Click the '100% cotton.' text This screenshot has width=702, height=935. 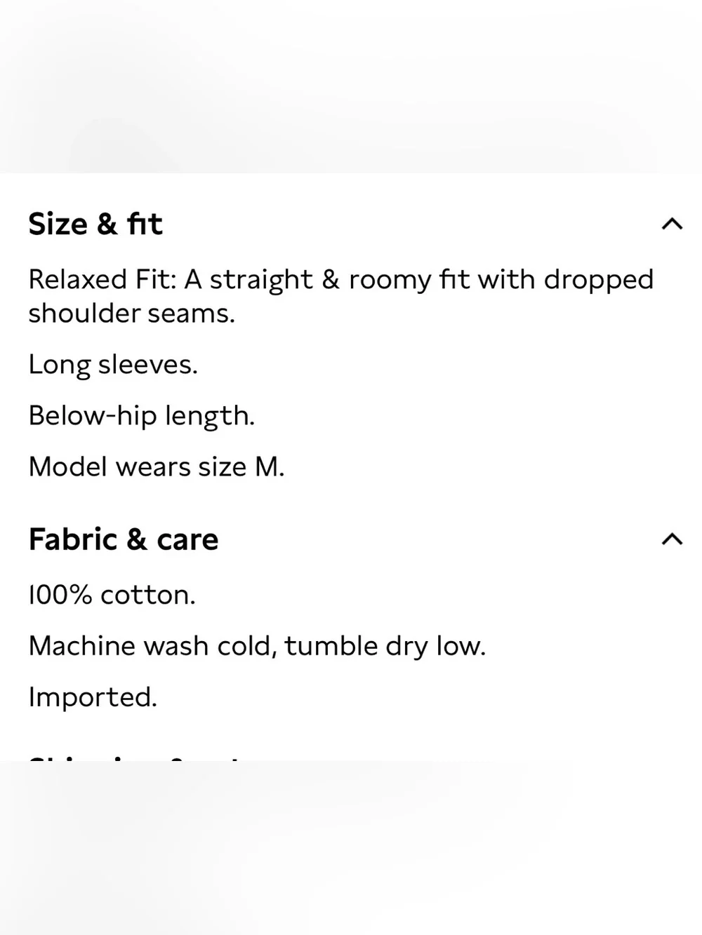[x=112, y=595]
